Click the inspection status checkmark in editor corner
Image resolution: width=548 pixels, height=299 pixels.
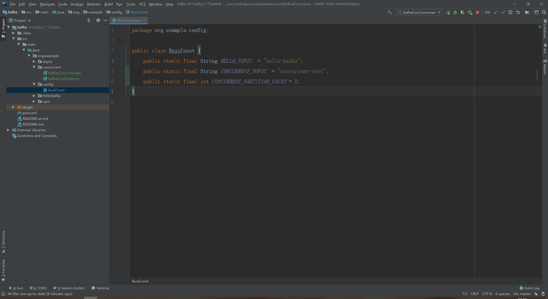(540, 27)
